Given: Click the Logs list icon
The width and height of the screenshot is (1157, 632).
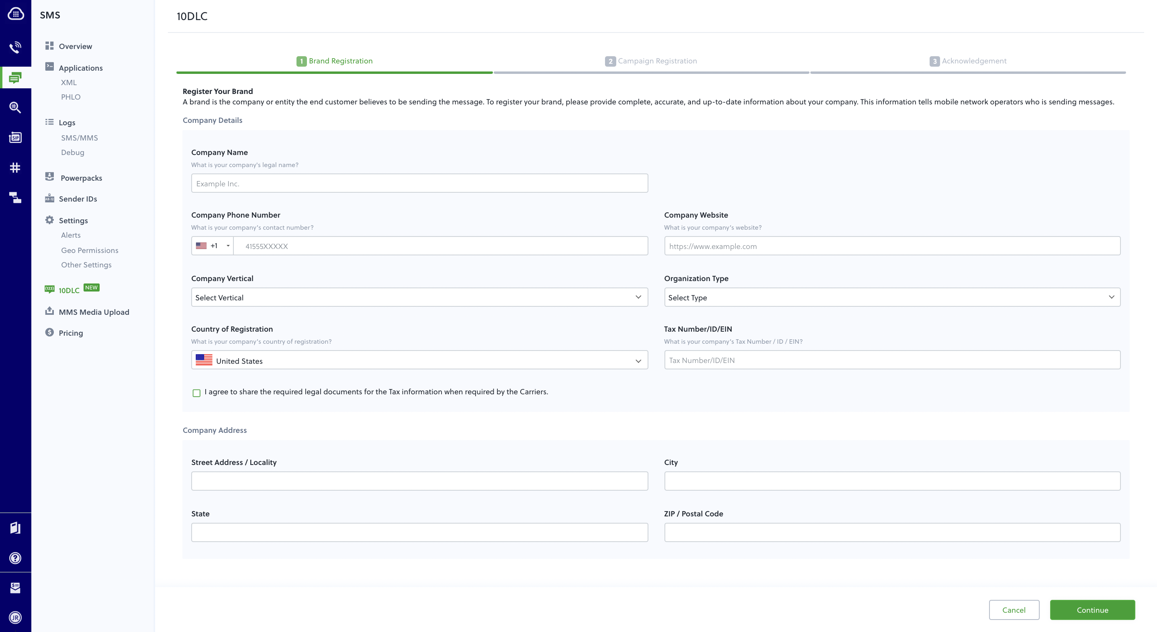Looking at the screenshot, I should (49, 122).
